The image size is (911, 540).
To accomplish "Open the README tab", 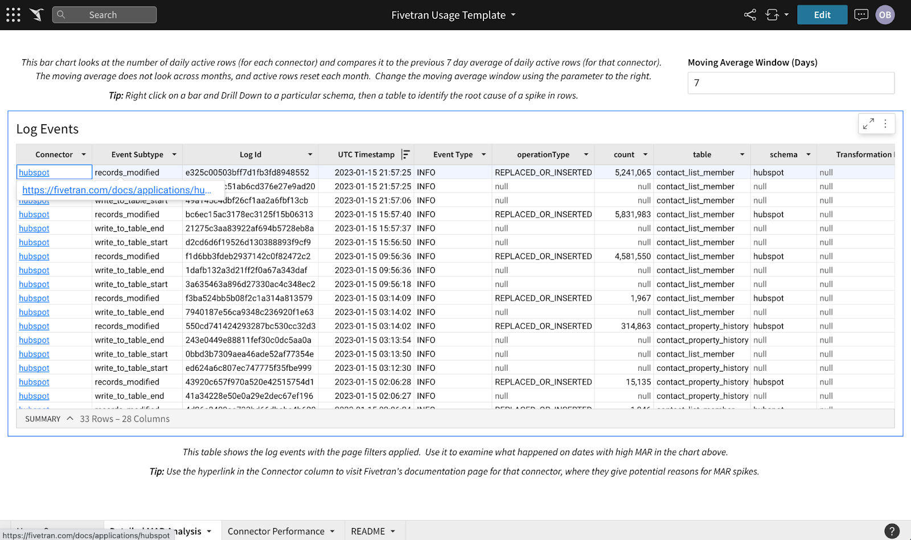I will point(368,530).
